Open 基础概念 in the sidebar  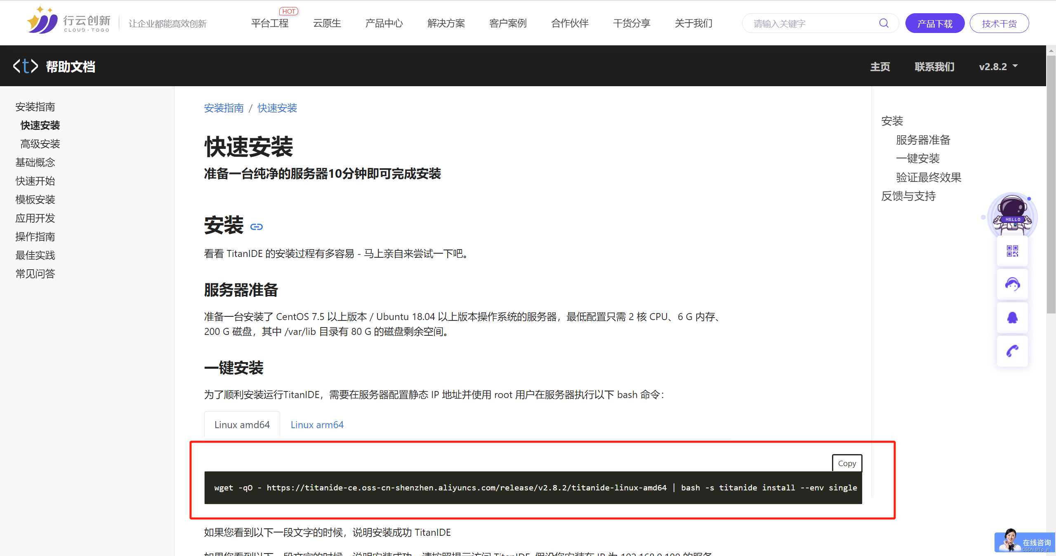35,163
